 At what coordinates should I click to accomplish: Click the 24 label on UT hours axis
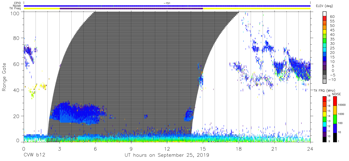pyautogui.click(x=310, y=149)
